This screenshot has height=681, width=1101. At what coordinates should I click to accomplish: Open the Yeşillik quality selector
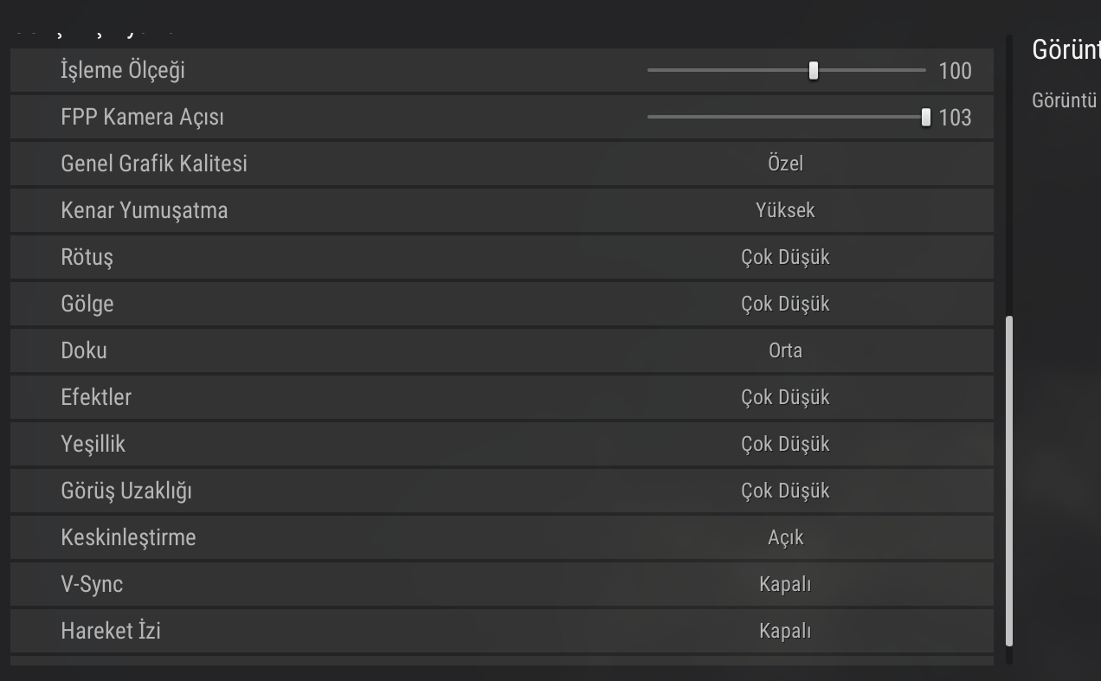(785, 444)
